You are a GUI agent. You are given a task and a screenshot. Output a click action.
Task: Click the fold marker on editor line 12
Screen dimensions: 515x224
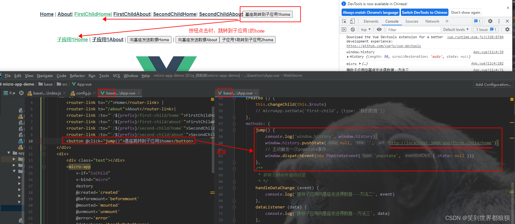point(44,154)
